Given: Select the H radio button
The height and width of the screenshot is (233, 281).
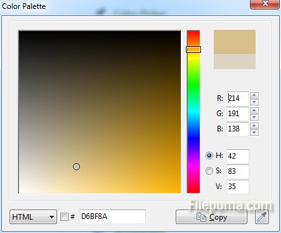Looking at the screenshot, I should pos(209,156).
